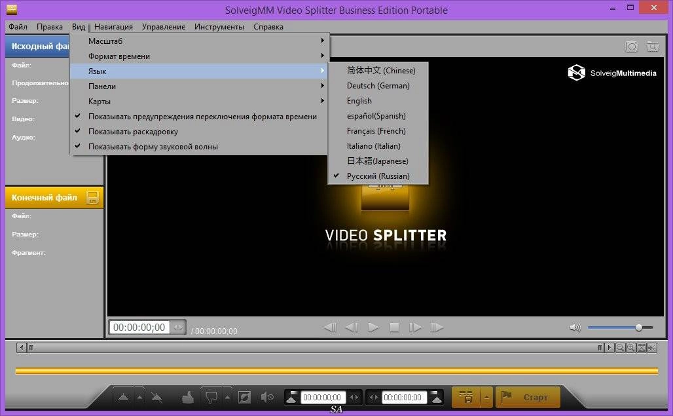Click the Play button
The height and width of the screenshot is (416, 673).
click(373, 328)
